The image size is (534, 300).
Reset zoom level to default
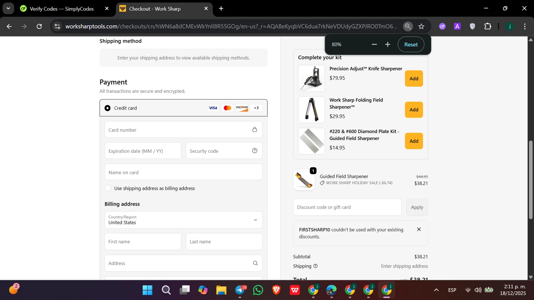click(x=411, y=44)
